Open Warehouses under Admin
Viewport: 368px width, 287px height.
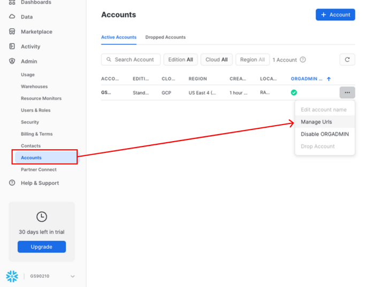point(34,87)
